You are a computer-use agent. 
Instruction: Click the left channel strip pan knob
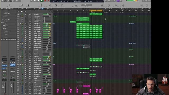point(4,78)
